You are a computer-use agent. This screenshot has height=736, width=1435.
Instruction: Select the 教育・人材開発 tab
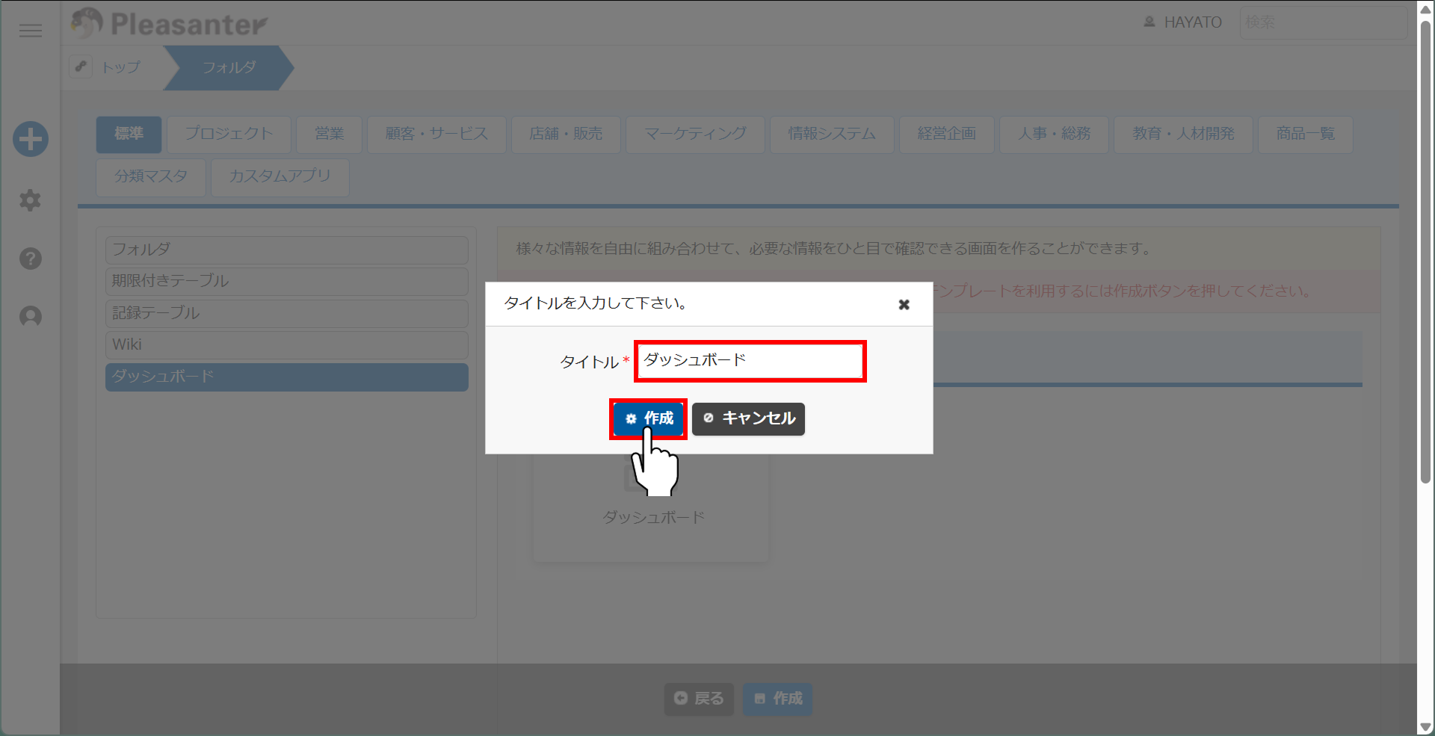[1183, 134]
